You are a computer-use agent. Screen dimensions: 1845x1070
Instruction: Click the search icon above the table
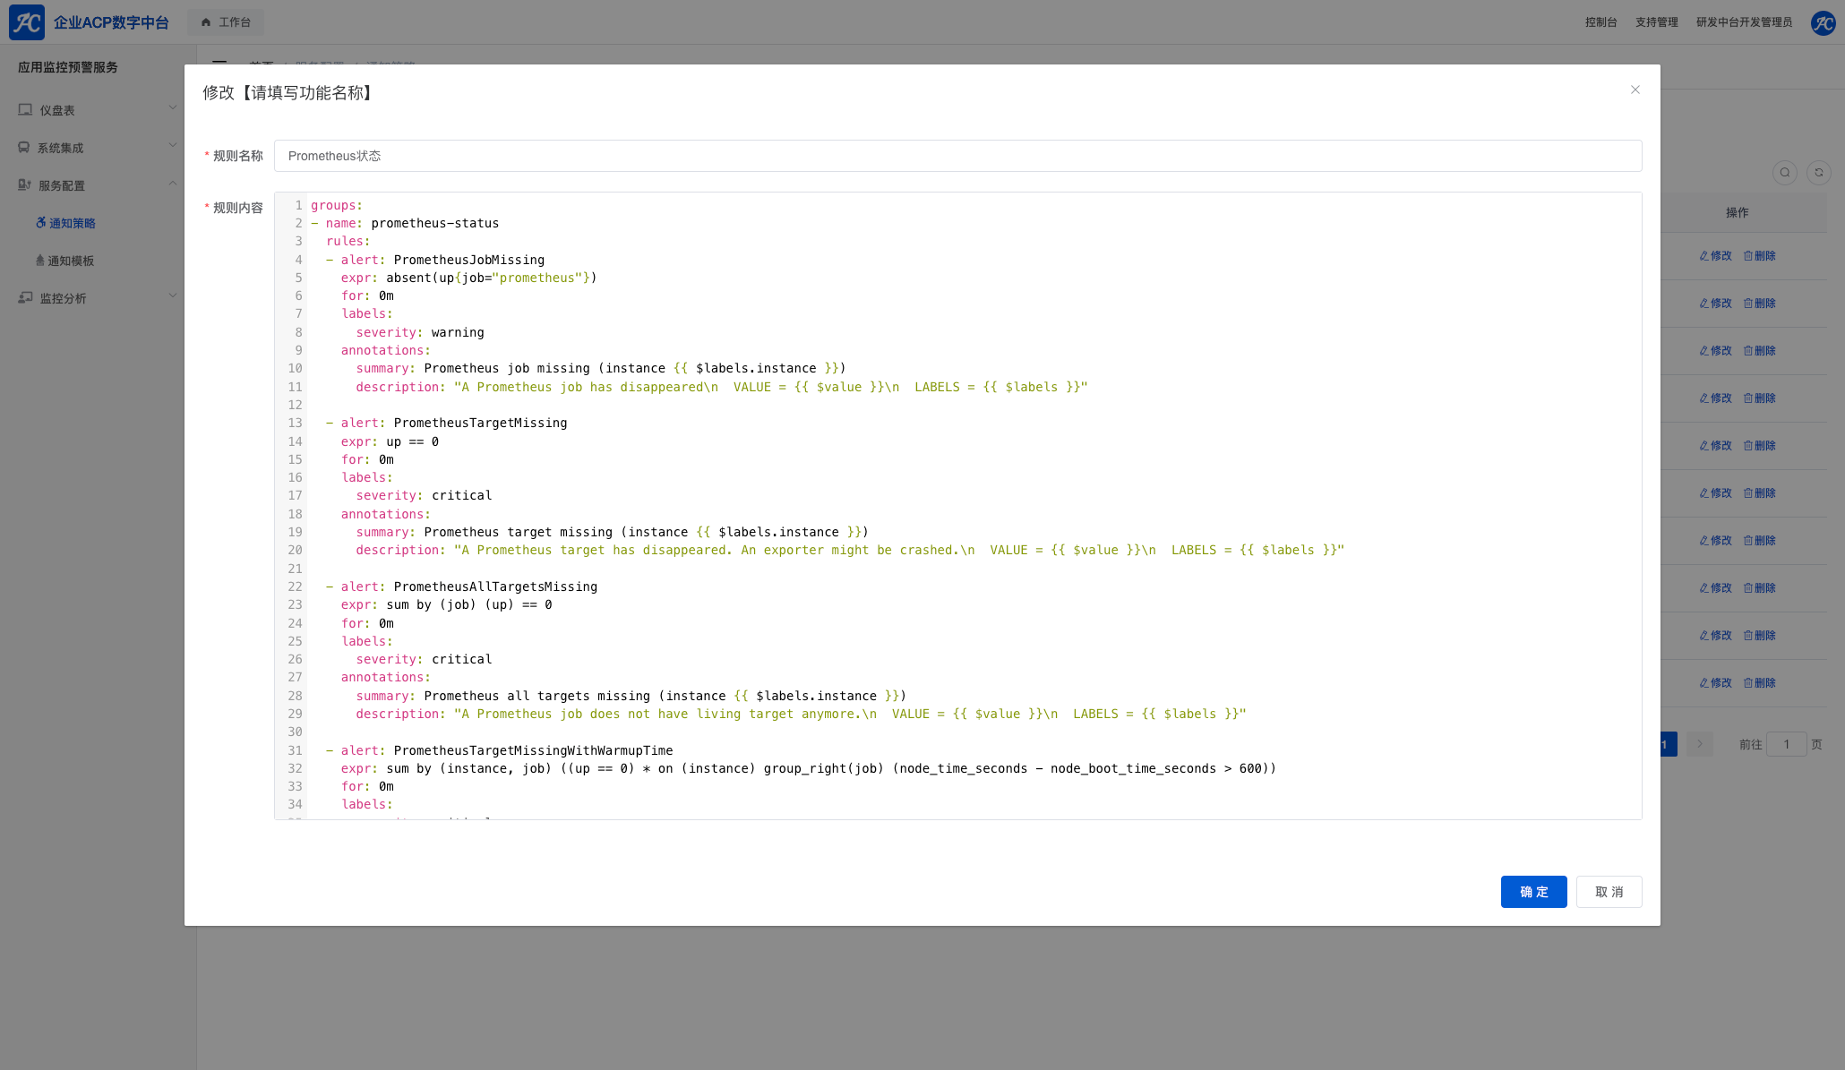point(1784,173)
